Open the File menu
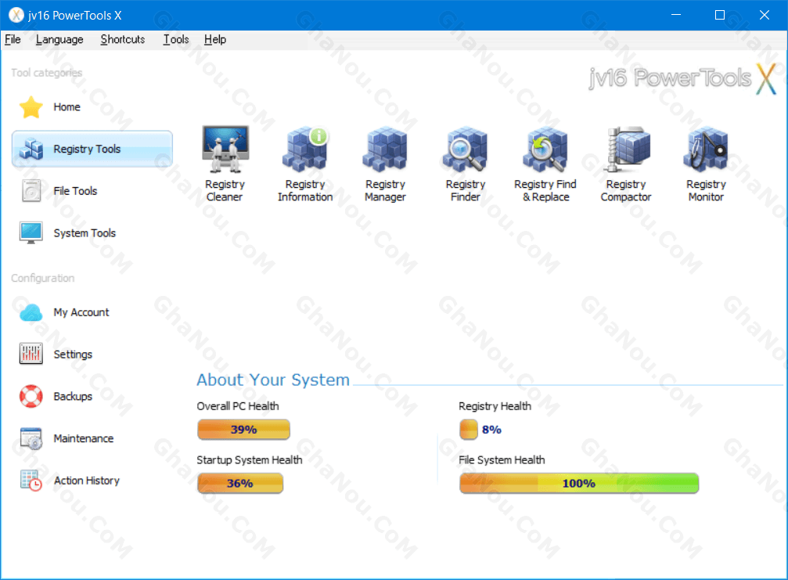This screenshot has height=580, width=788. [13, 39]
